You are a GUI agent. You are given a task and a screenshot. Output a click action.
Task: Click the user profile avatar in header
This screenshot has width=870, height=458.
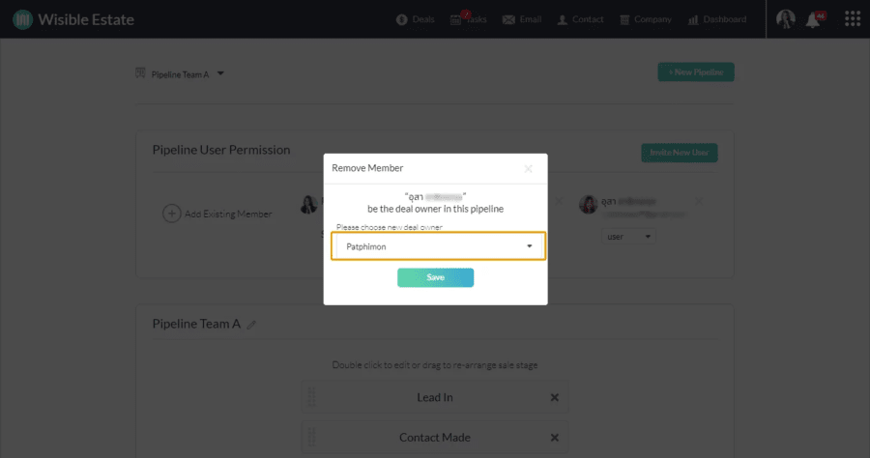click(785, 19)
